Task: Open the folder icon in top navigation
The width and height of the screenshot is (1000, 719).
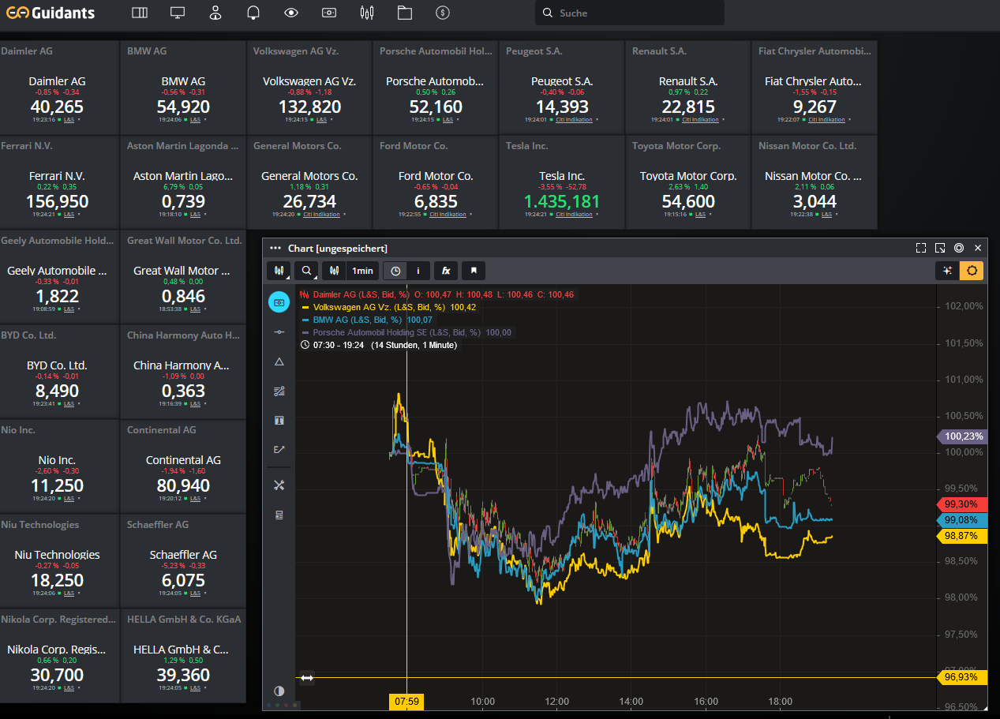Action: pyautogui.click(x=405, y=13)
